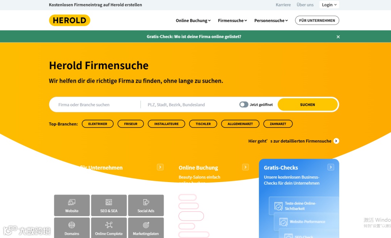Click Teste deine Online-Sichtbarkeit text

coord(300,206)
